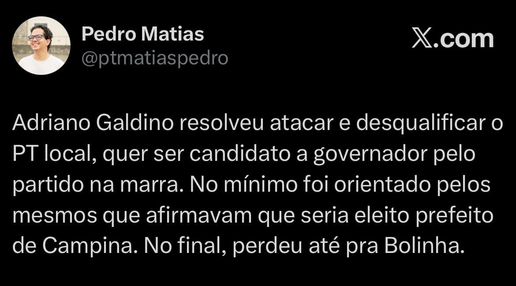The width and height of the screenshot is (516, 286).
Task: Click the ".com" text beside X logo
Action: tap(464, 39)
